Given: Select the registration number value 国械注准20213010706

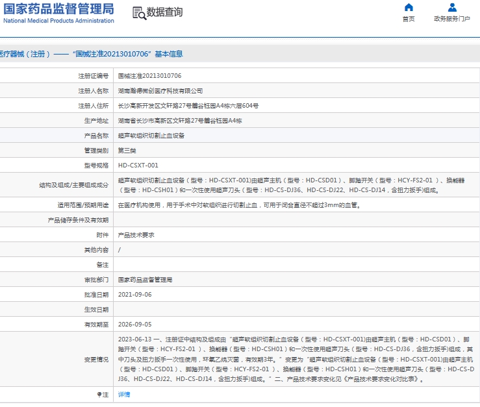Looking at the screenshot, I should [x=149, y=75].
